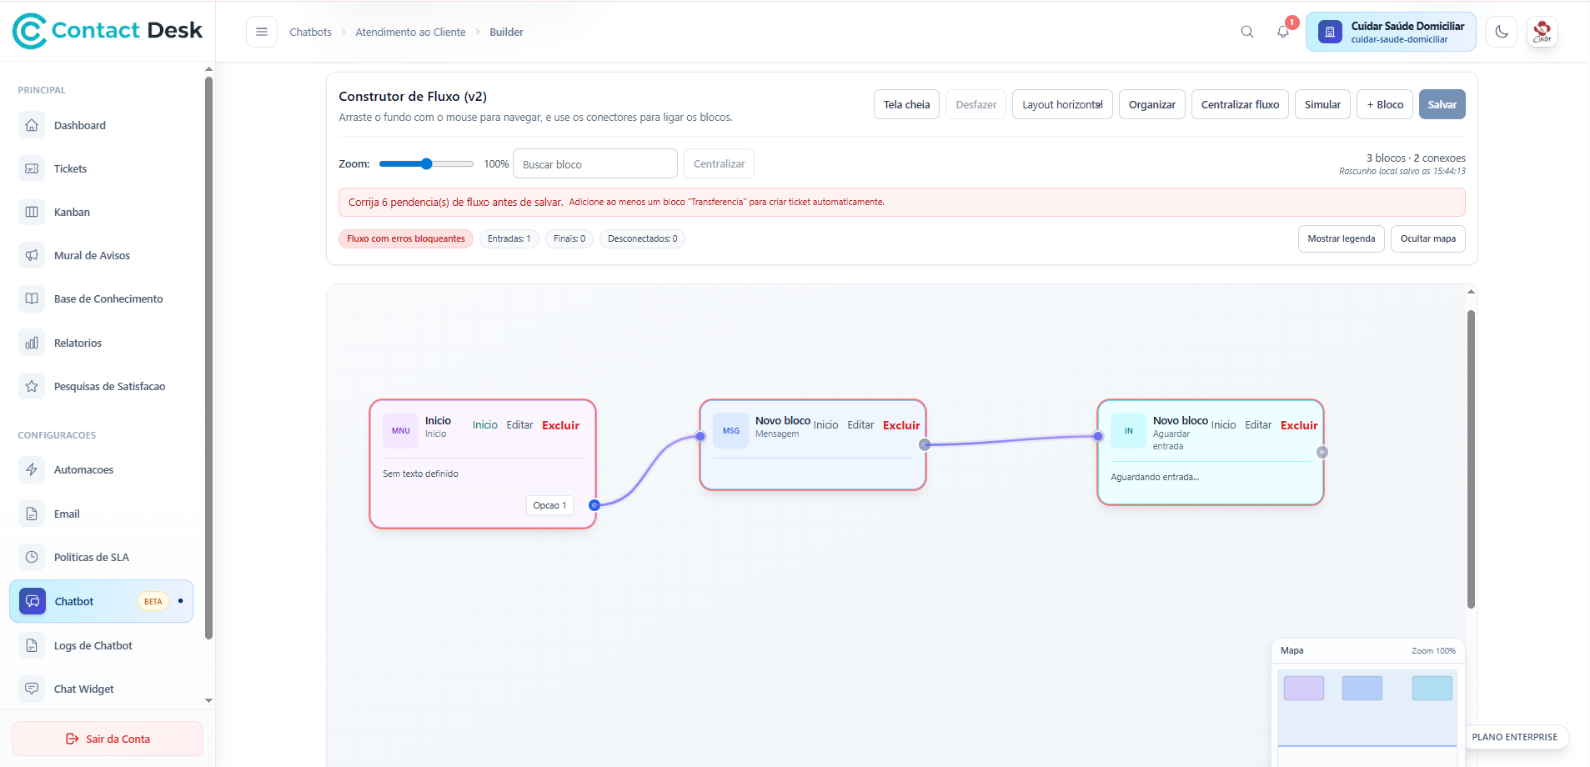Go to Chatbots breadcrumb
1590x767 pixels.
point(310,32)
